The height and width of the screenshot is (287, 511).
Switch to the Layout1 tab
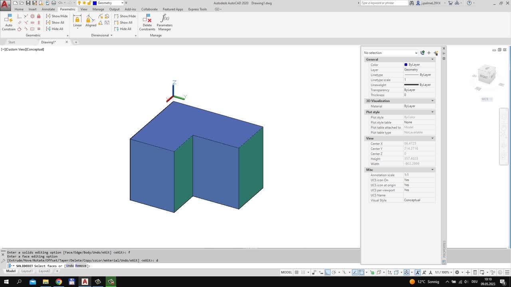point(27,271)
